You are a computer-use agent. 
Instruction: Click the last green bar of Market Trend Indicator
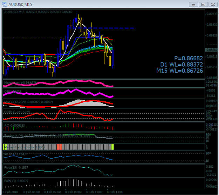click(112, 147)
